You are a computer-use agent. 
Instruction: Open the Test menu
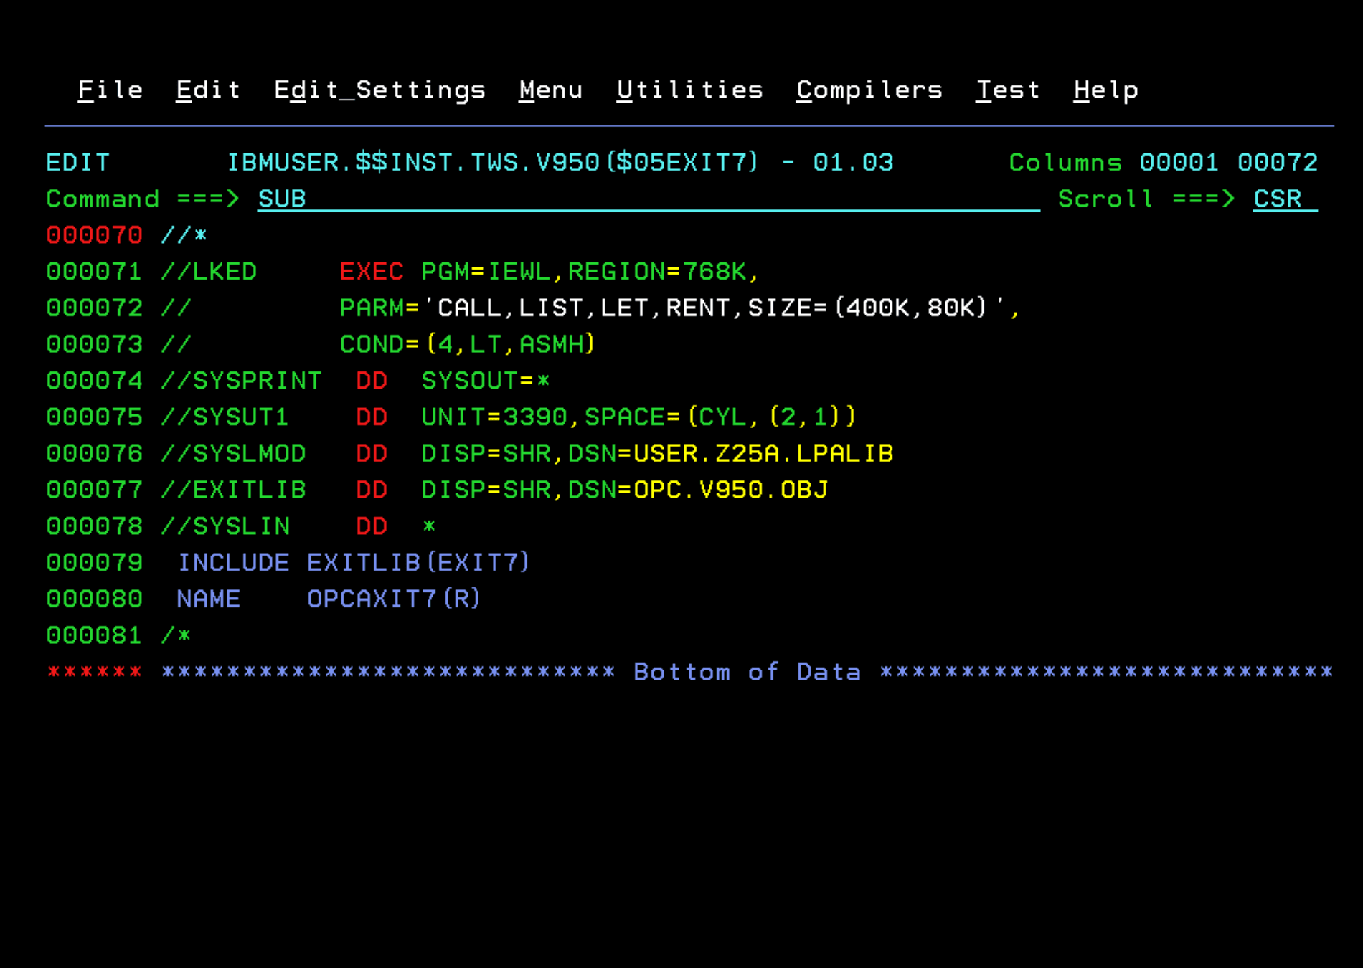pos(1008,90)
